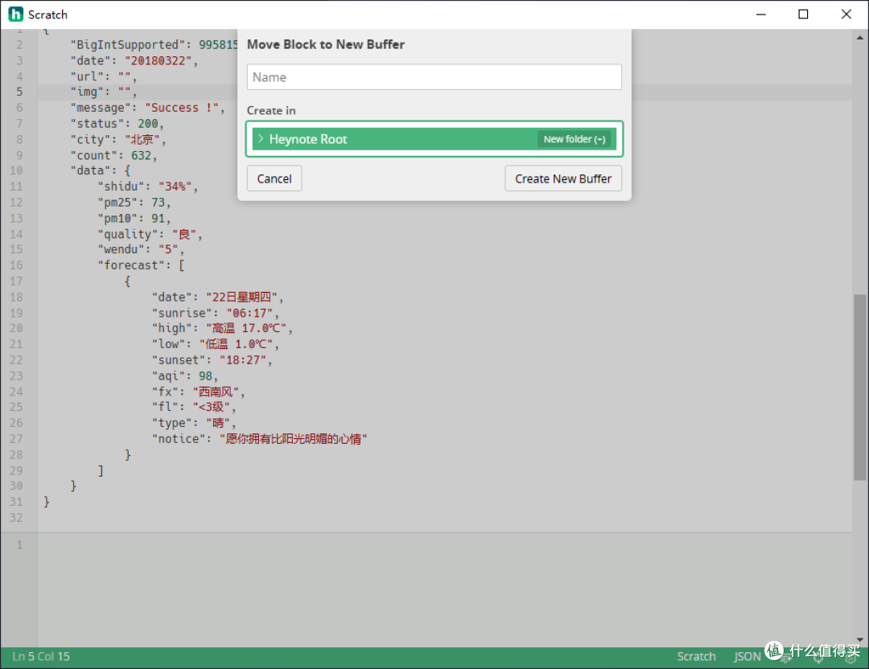The image size is (869, 669).
Task: Click the "Scratch" window title text
Action: click(x=47, y=14)
